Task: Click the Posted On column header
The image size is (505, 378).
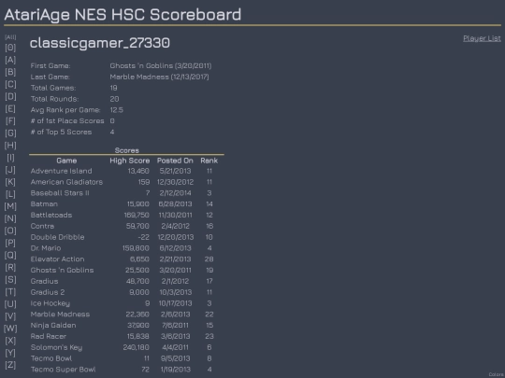Action: 175,161
